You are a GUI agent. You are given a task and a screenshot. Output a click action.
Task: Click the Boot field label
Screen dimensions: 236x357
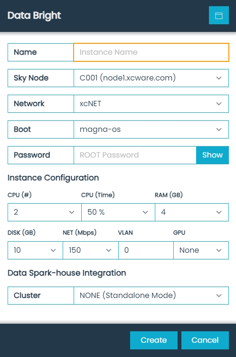[22, 129]
